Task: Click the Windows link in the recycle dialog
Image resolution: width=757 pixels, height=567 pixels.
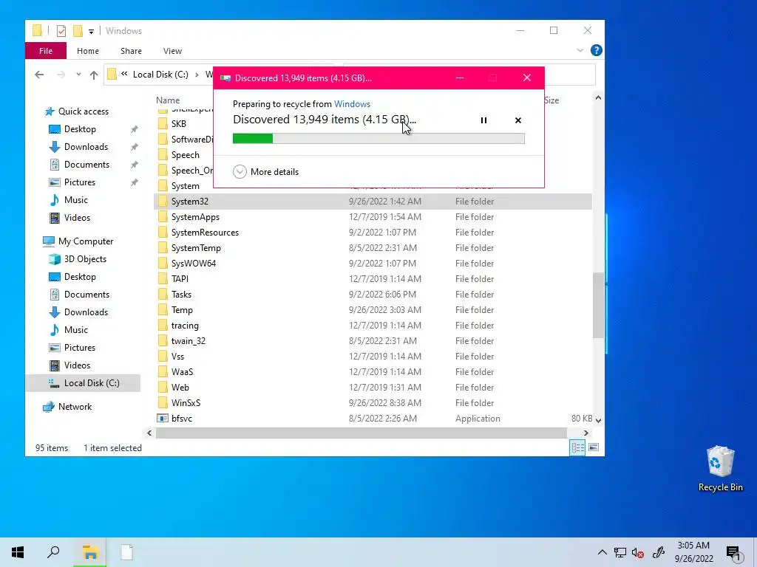Action: (352, 104)
